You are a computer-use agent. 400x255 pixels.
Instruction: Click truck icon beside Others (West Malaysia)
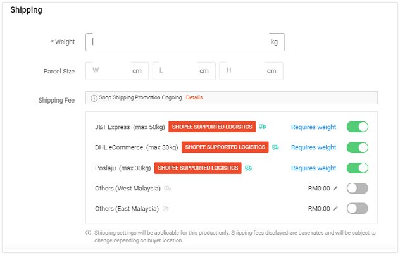coord(168,189)
